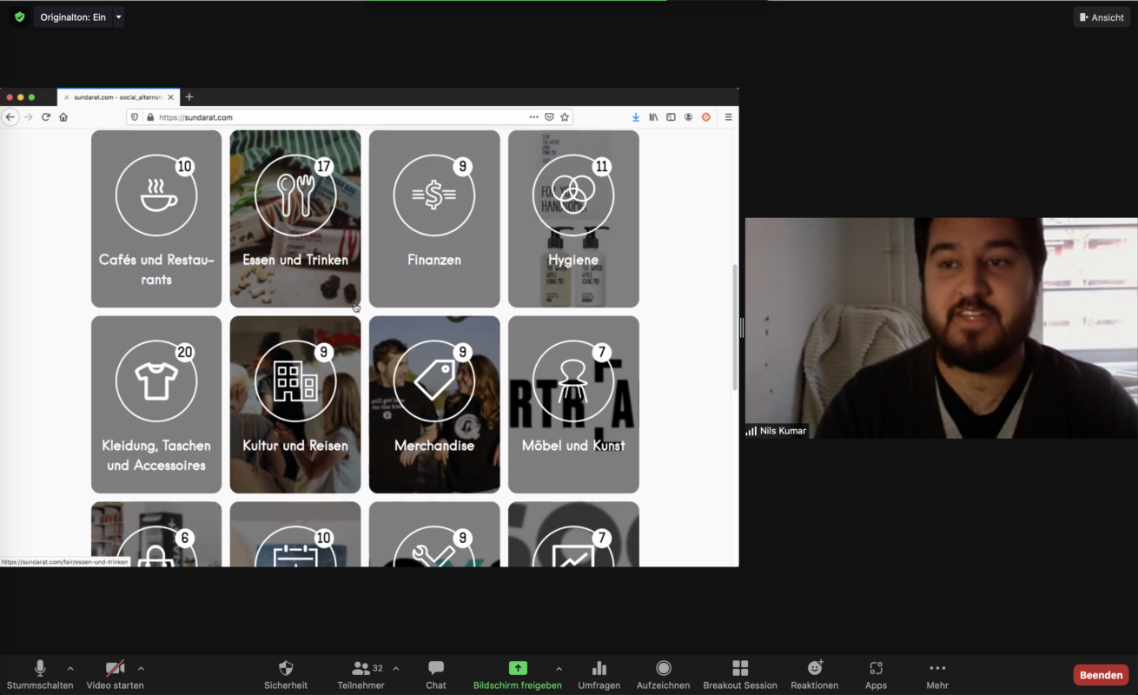Click the browser back arrow
1138x695 pixels.
10,117
